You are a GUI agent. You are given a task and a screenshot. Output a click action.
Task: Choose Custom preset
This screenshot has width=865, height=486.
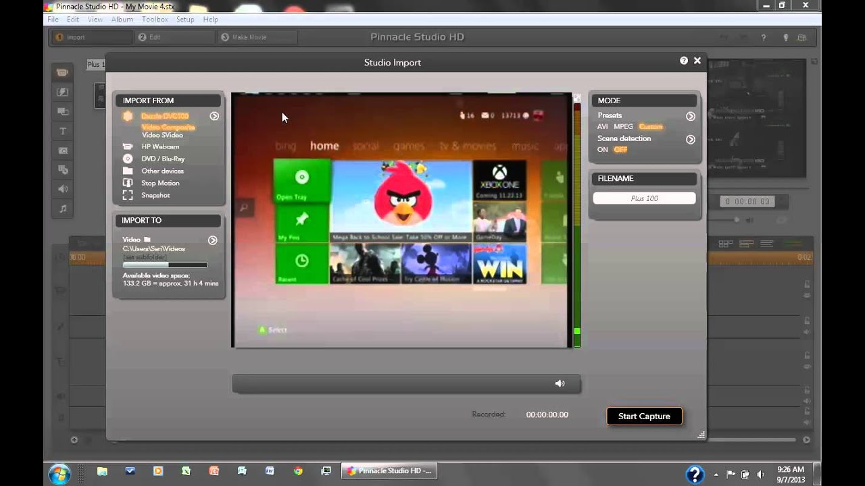click(x=651, y=127)
